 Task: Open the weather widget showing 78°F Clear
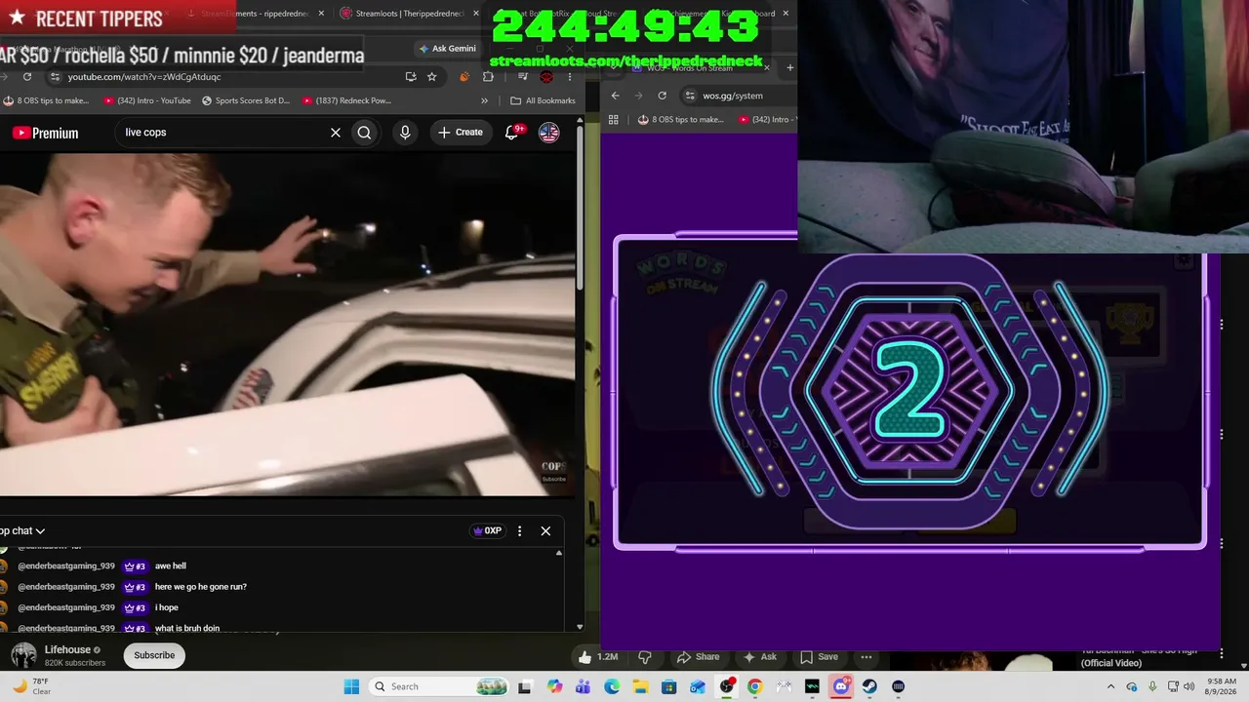pyautogui.click(x=32, y=686)
